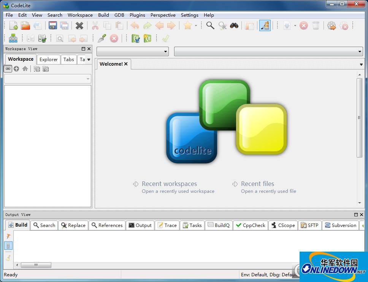Close the Welcome! tab
368x282 pixels.
pyautogui.click(x=126, y=64)
